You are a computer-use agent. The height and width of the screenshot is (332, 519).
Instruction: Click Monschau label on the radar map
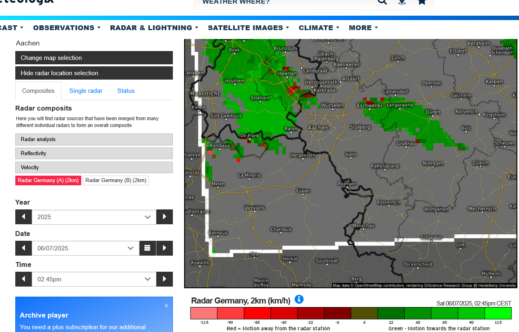[x=363, y=226]
